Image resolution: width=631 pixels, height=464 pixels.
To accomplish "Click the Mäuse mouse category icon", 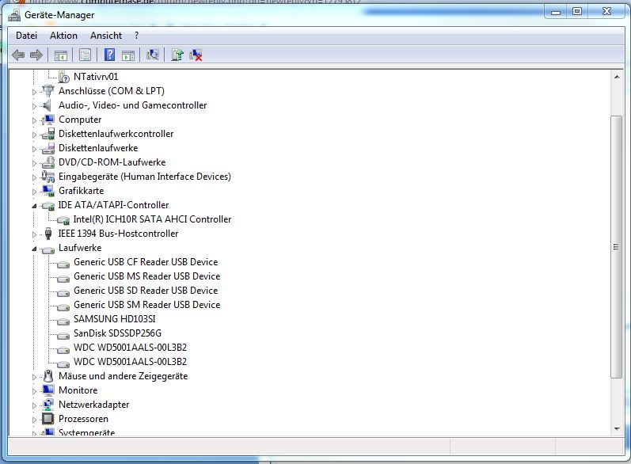I will point(48,376).
